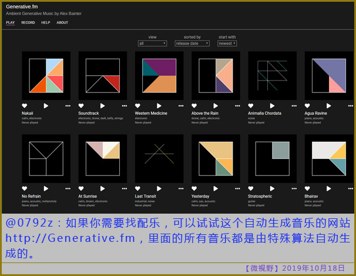
Task: Click the Stratospheric title text
Action: pos(260,196)
